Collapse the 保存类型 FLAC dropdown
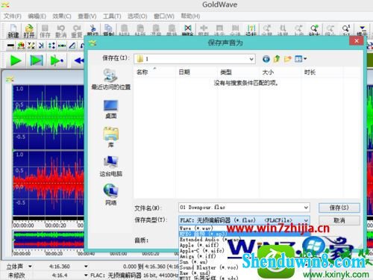373x280 pixels. [306, 220]
